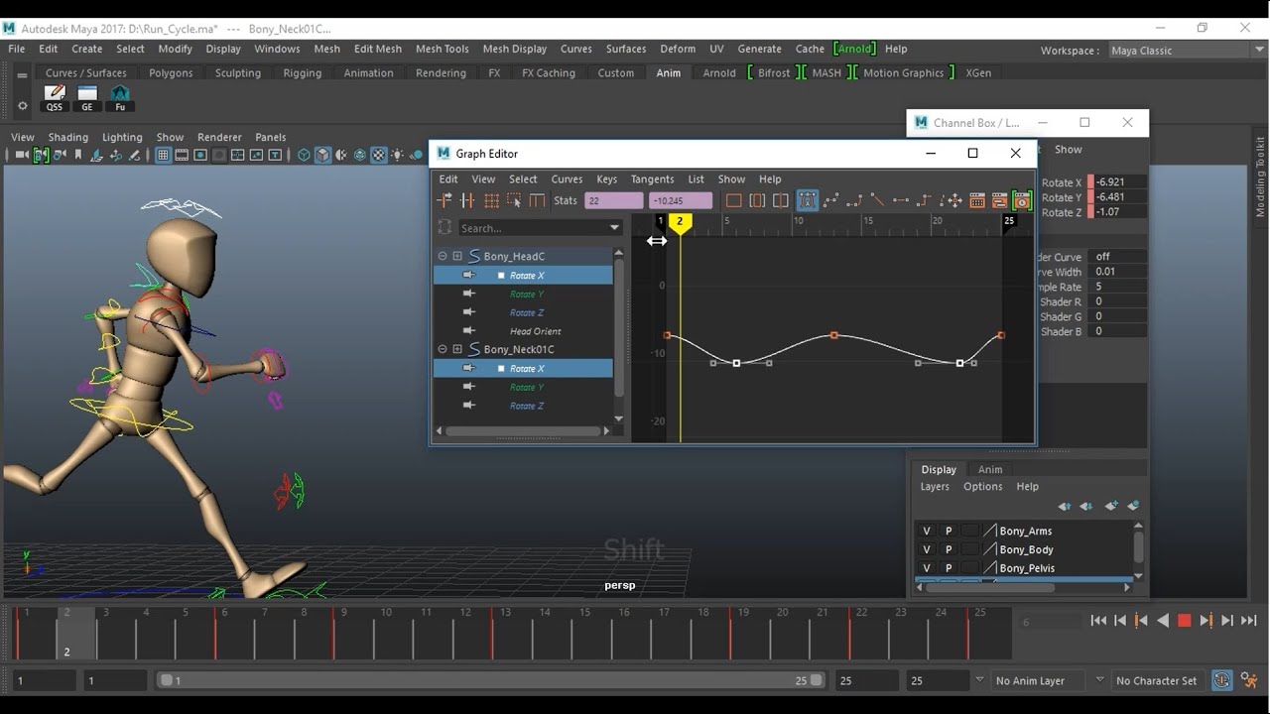Toggle visibility V of Bony_Body layer
This screenshot has height=714, width=1270.
tap(927, 549)
